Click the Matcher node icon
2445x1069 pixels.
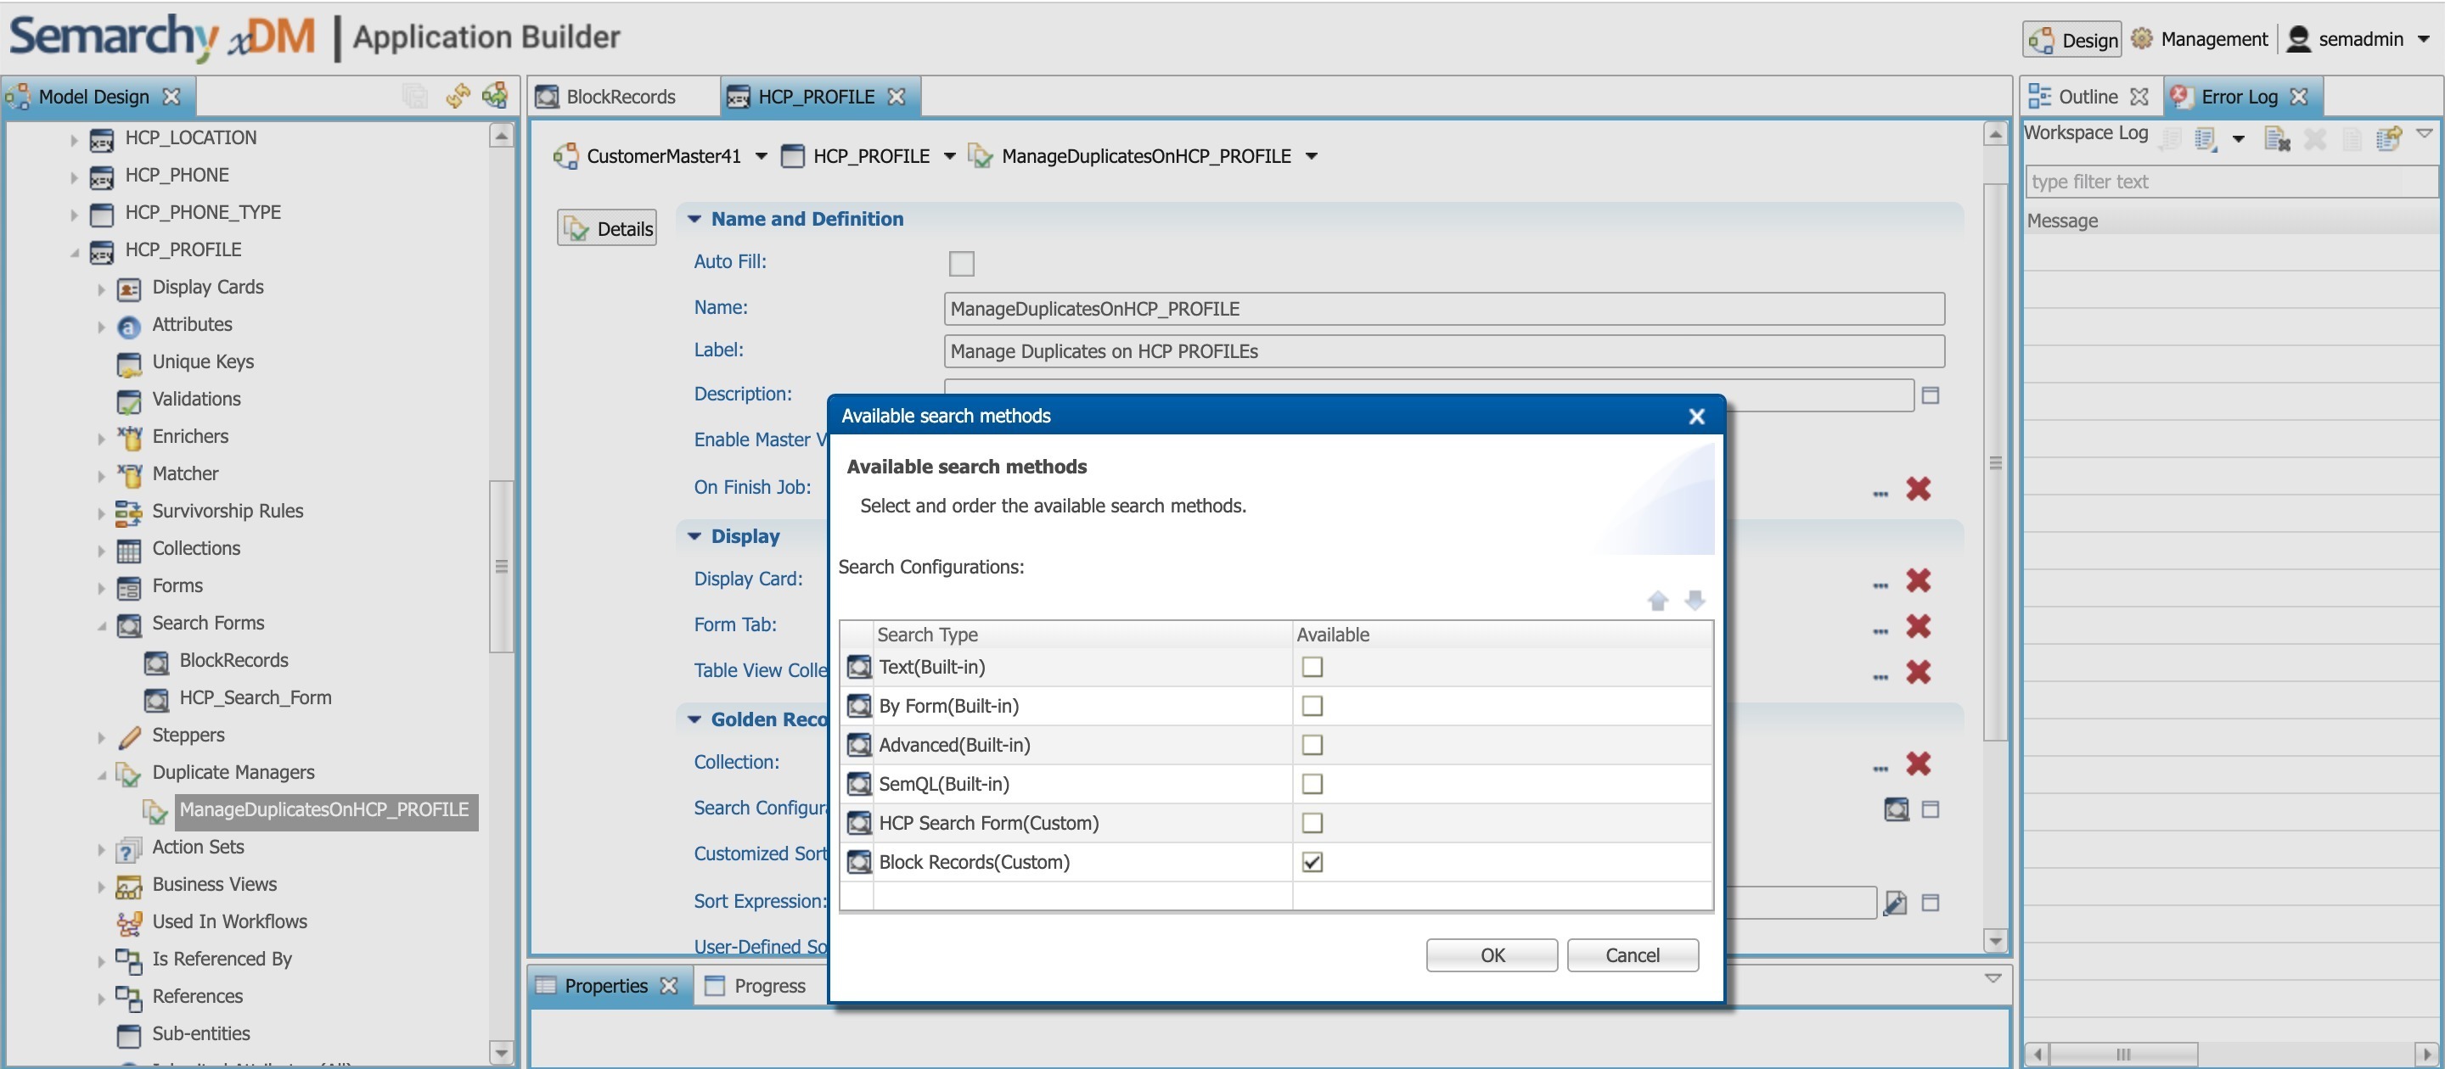pos(129,474)
